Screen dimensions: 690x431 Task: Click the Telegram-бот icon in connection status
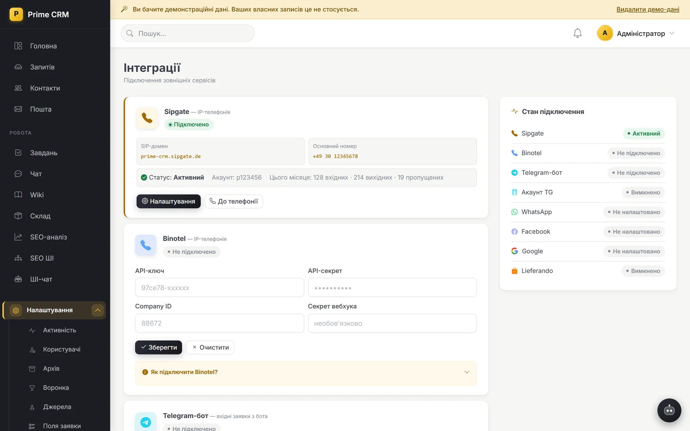click(x=515, y=173)
